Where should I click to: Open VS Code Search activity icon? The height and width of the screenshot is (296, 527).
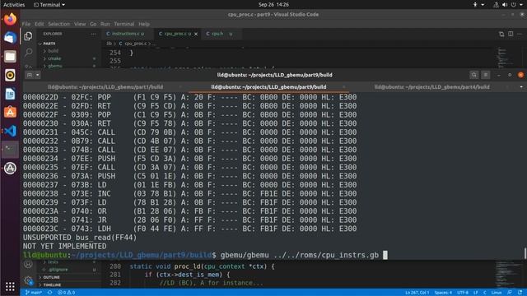(x=29, y=52)
